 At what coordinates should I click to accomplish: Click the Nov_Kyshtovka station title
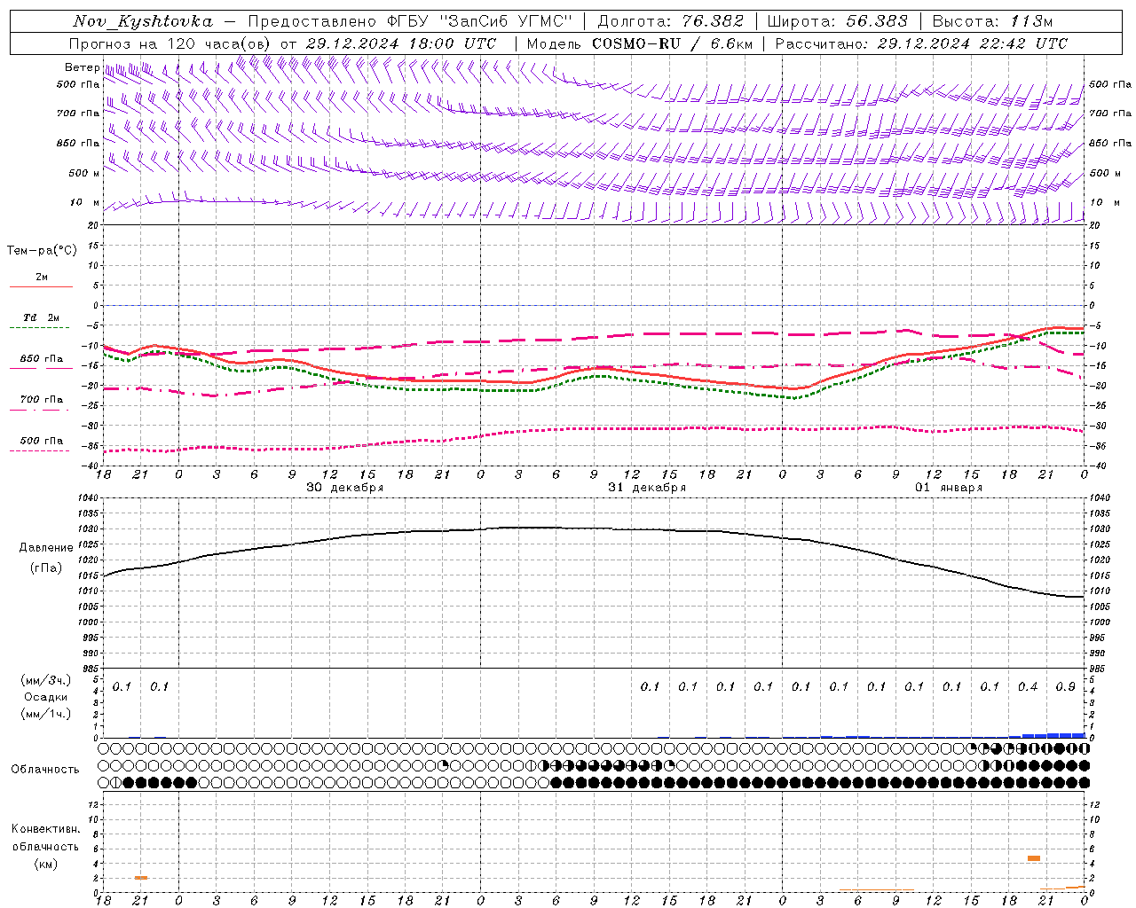point(143,21)
